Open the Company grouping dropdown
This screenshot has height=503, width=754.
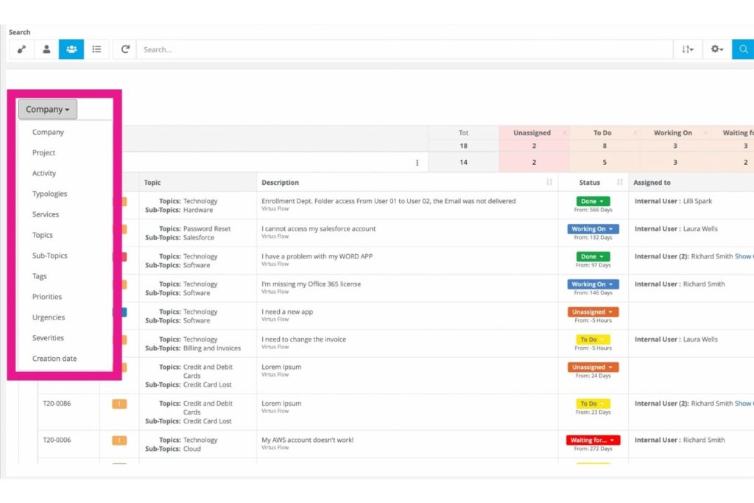click(47, 109)
